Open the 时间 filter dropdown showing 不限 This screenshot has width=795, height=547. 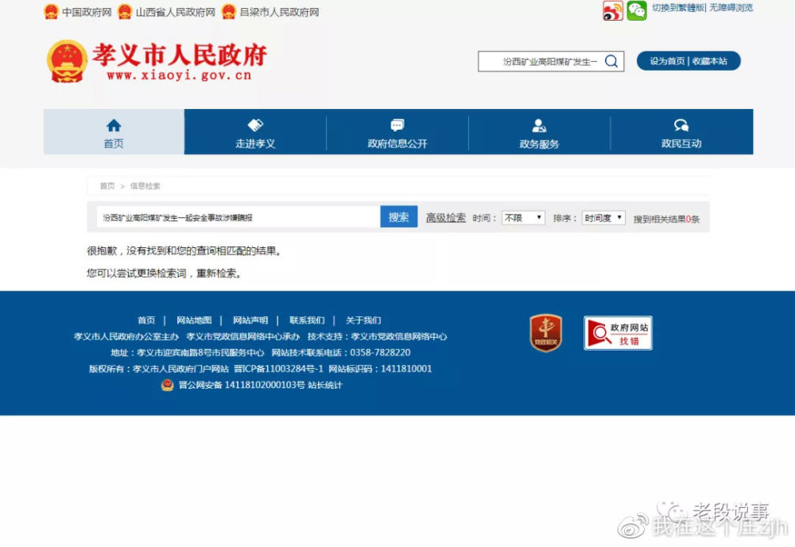[x=523, y=216]
